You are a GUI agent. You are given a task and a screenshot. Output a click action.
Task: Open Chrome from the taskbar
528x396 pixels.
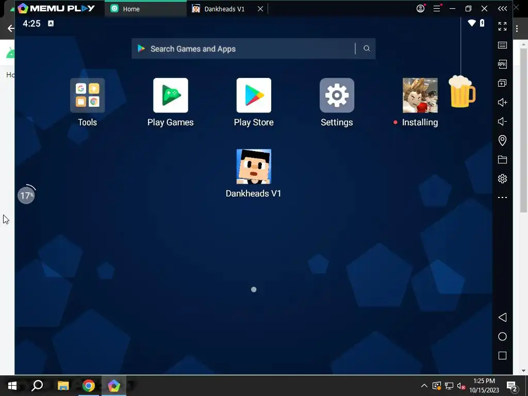[x=89, y=386]
